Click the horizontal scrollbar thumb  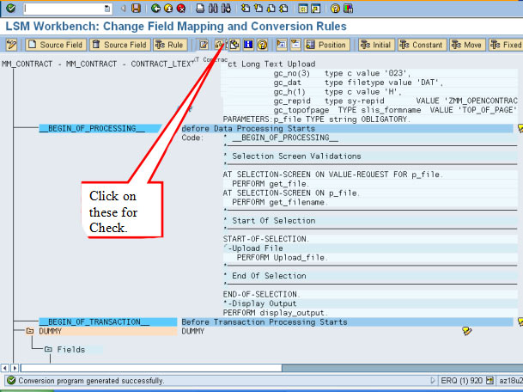151,368
